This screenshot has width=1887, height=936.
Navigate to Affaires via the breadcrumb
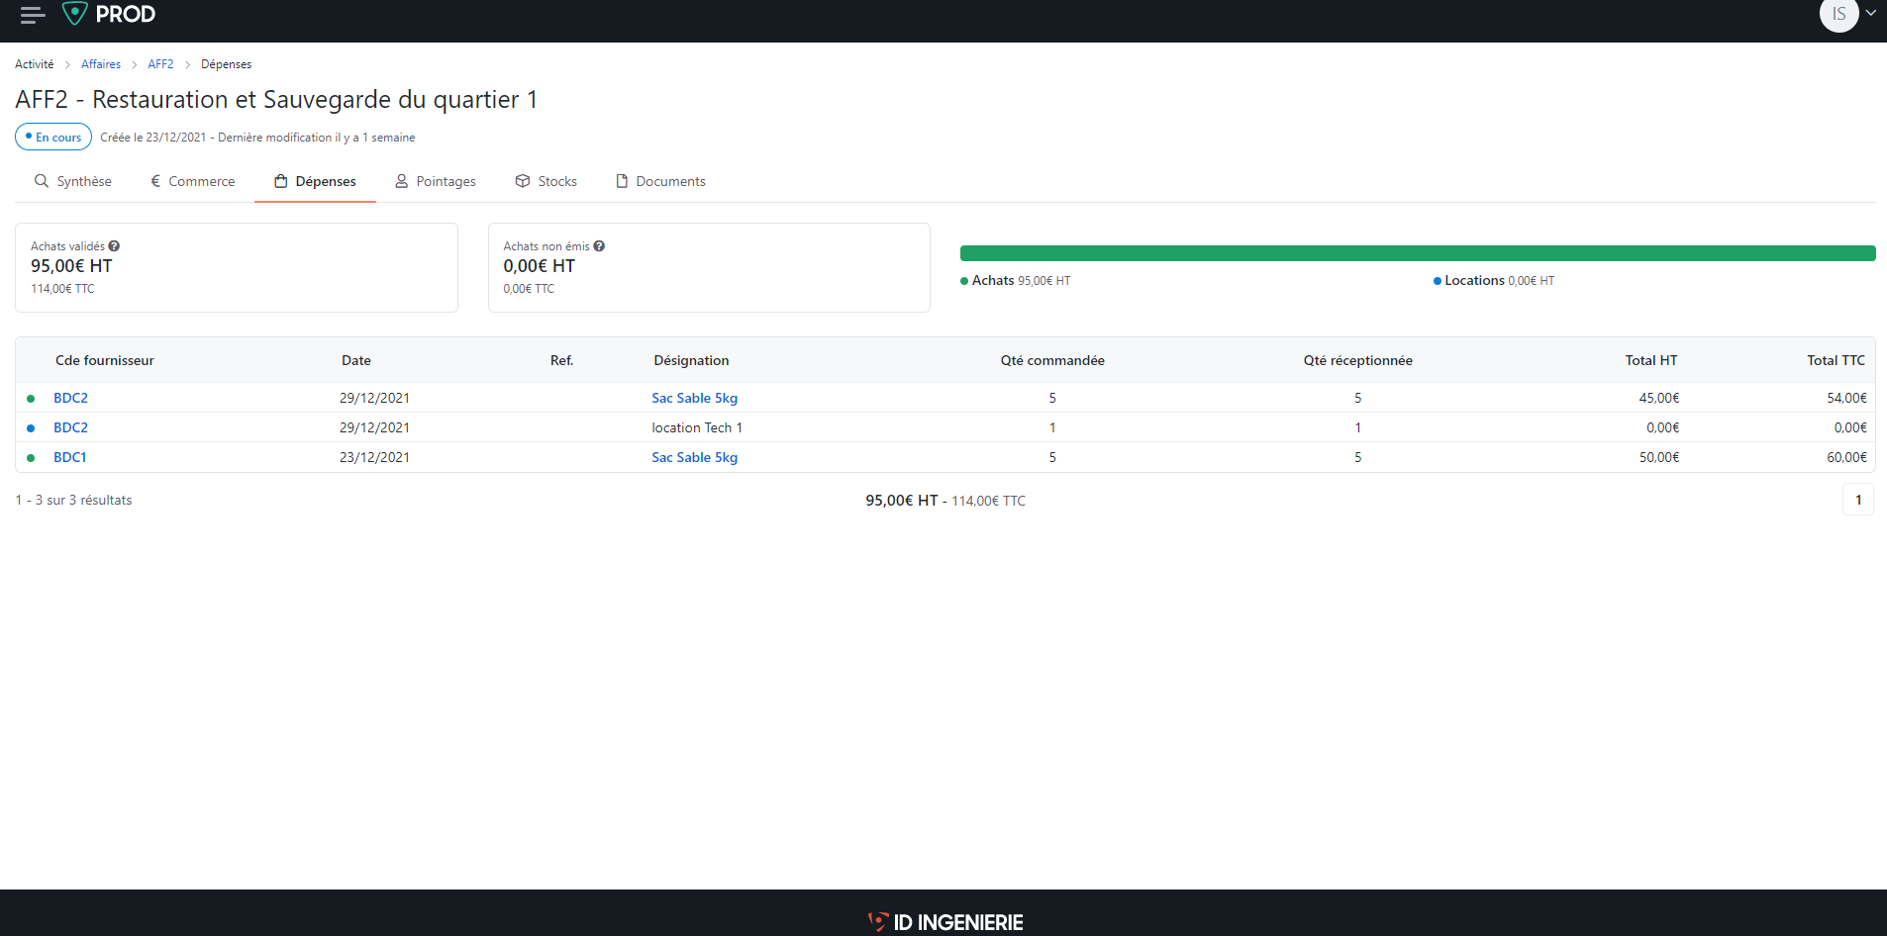tap(100, 63)
